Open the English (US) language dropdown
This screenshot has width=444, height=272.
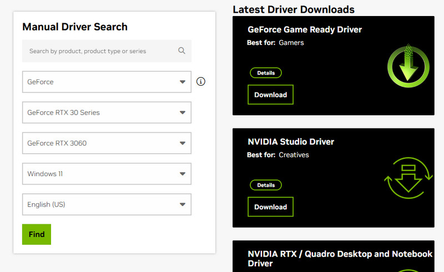(107, 204)
